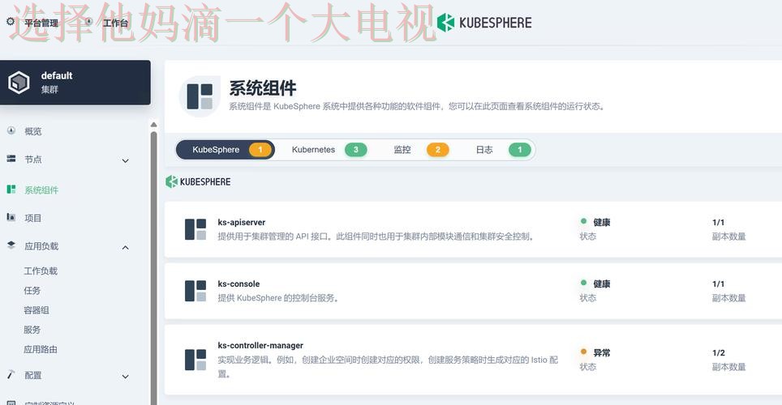Click the System Components (系统组件) sidebar icon

click(11, 190)
